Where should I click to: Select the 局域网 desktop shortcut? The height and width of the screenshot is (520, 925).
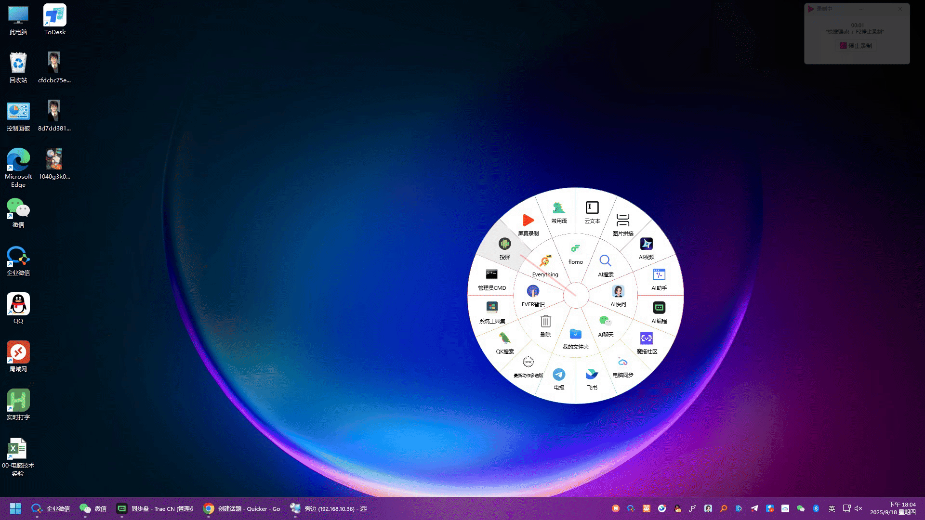pyautogui.click(x=18, y=357)
